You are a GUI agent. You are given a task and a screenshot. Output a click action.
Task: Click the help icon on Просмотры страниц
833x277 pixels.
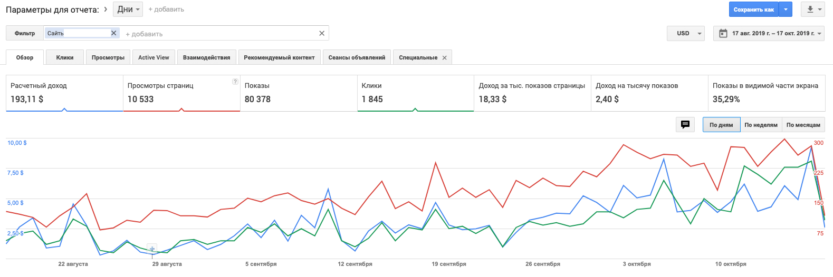[235, 82]
